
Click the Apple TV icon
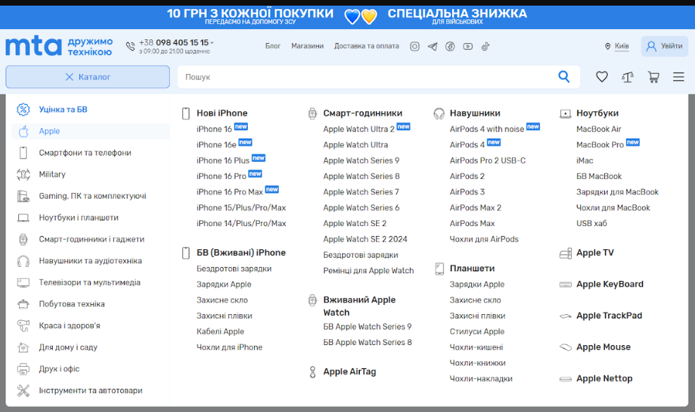(x=565, y=254)
